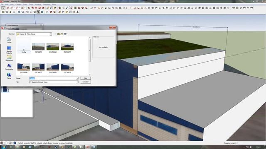266x149 pixels.
Task: Expand the Nome filename dropdown arrow
Action: point(77,78)
